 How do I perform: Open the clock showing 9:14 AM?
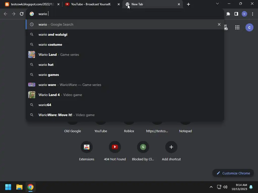239,187
